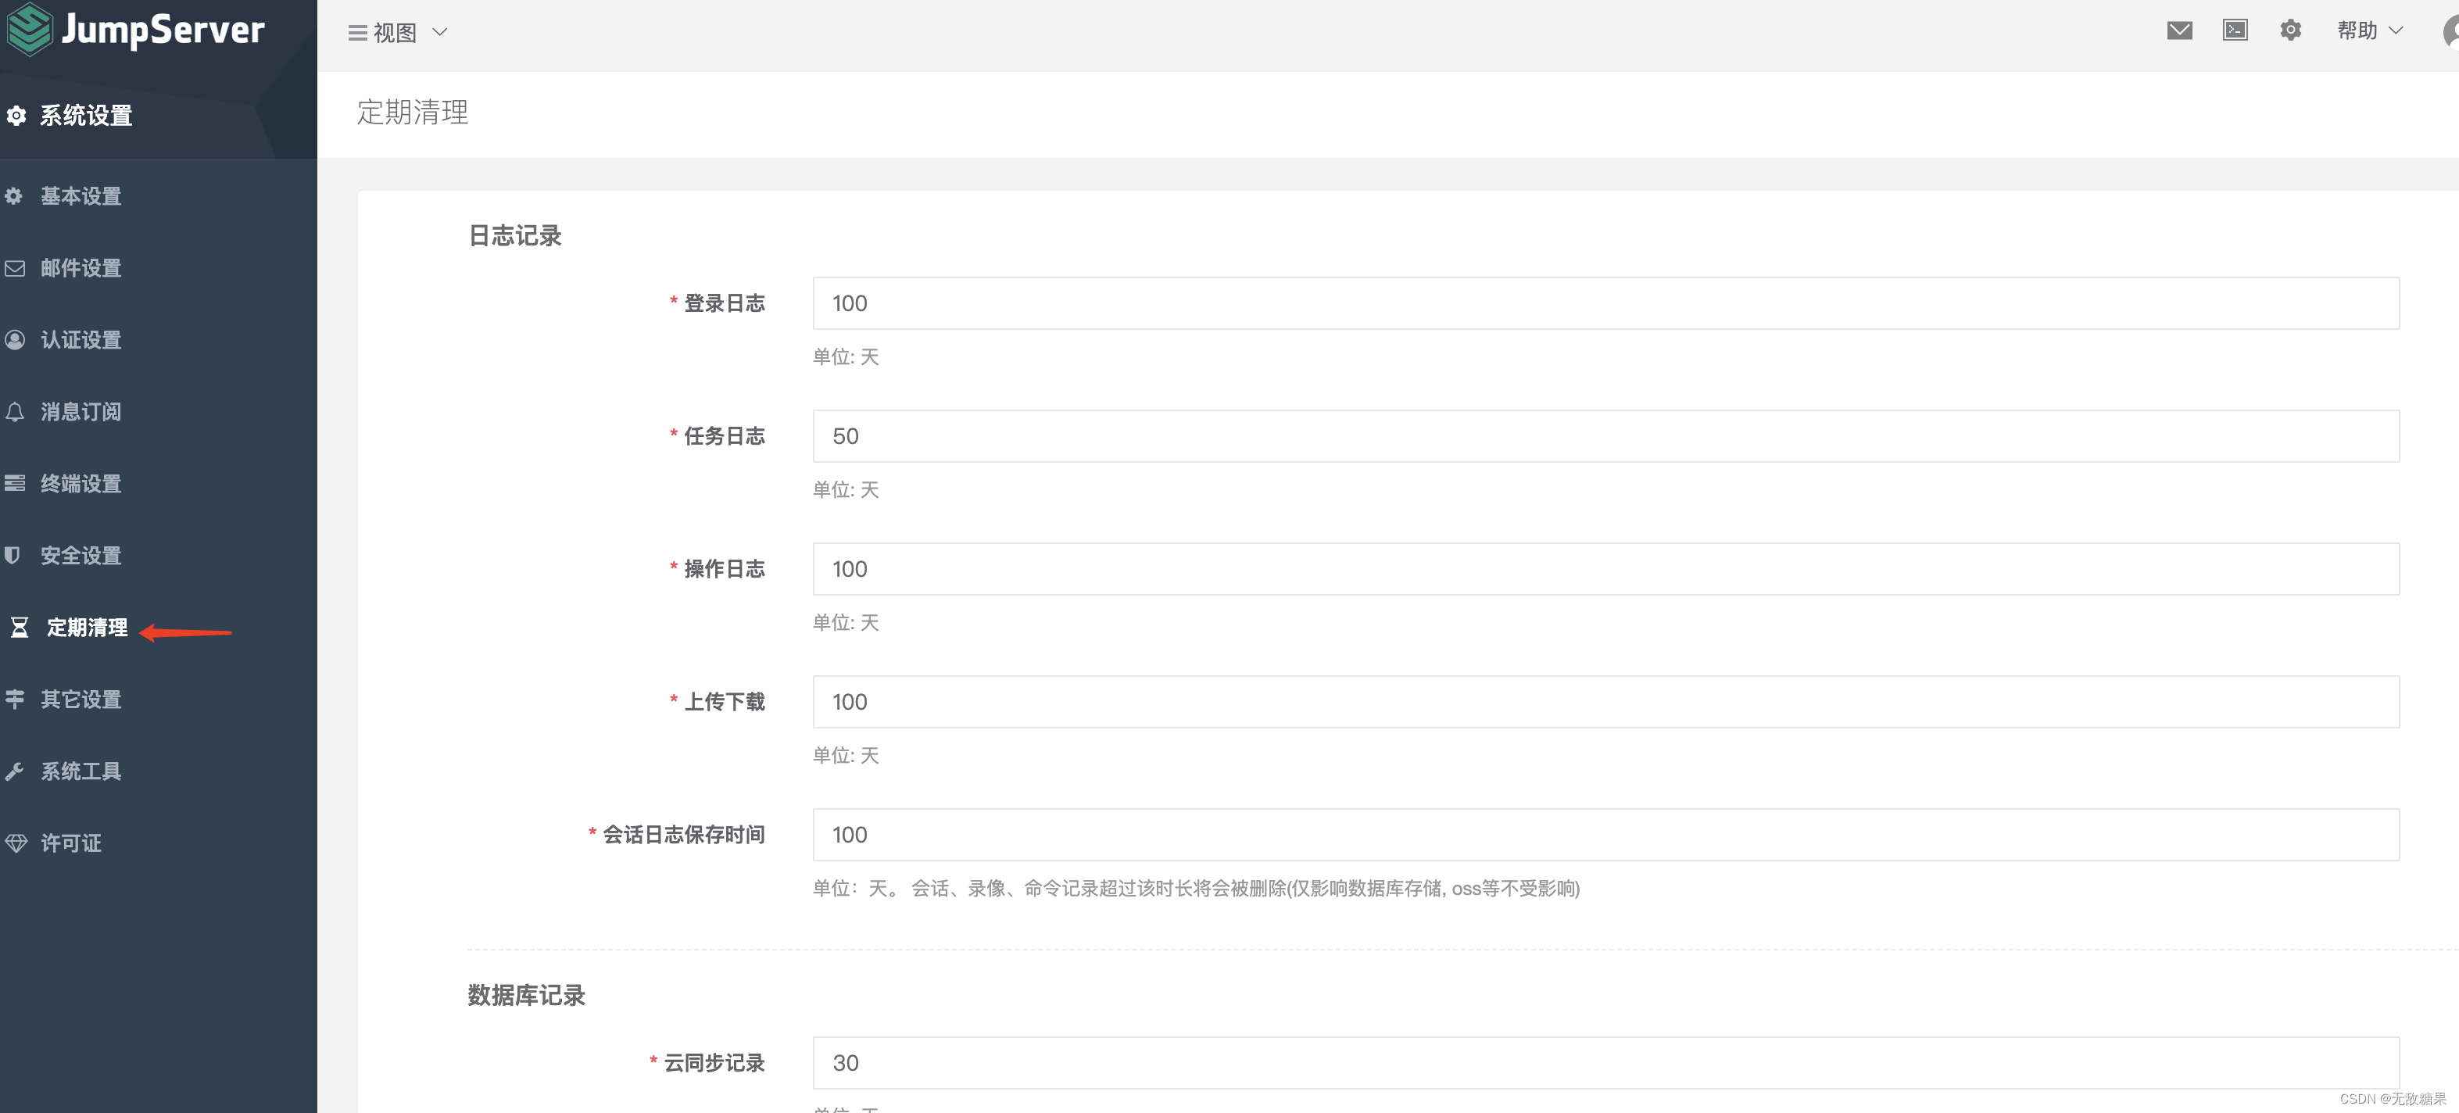2459x1113 pixels.
Task: Click the 任务日志 field label
Action: [725, 436]
